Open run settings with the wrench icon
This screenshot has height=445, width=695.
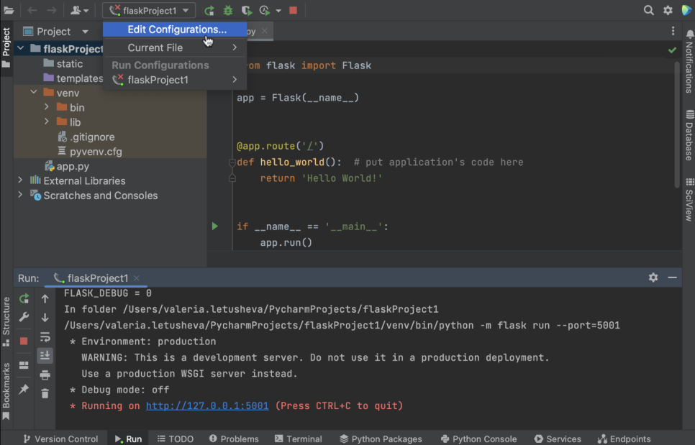(24, 317)
